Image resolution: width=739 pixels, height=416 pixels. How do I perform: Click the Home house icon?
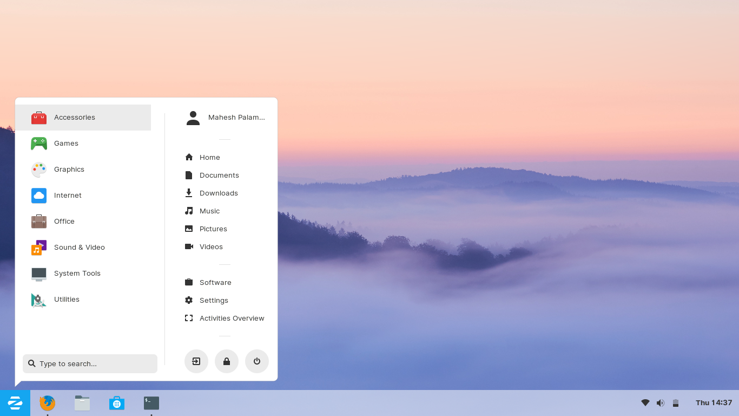tap(189, 157)
